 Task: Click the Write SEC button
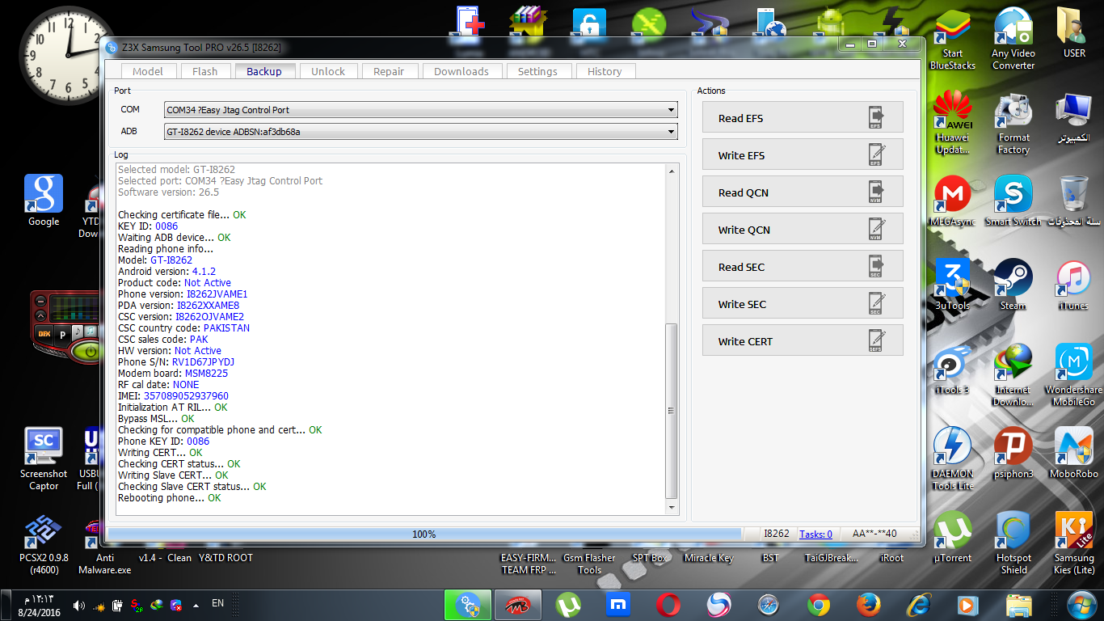(803, 304)
